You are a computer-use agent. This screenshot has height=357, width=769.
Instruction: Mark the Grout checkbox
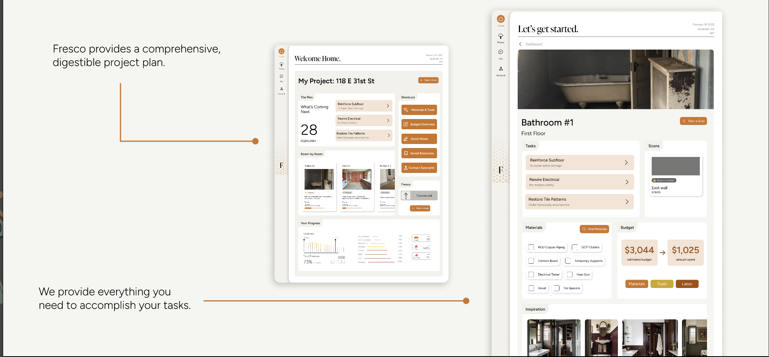pos(531,288)
